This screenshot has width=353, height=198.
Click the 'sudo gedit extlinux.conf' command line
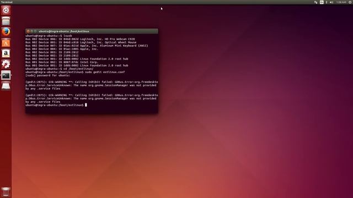tap(75, 72)
